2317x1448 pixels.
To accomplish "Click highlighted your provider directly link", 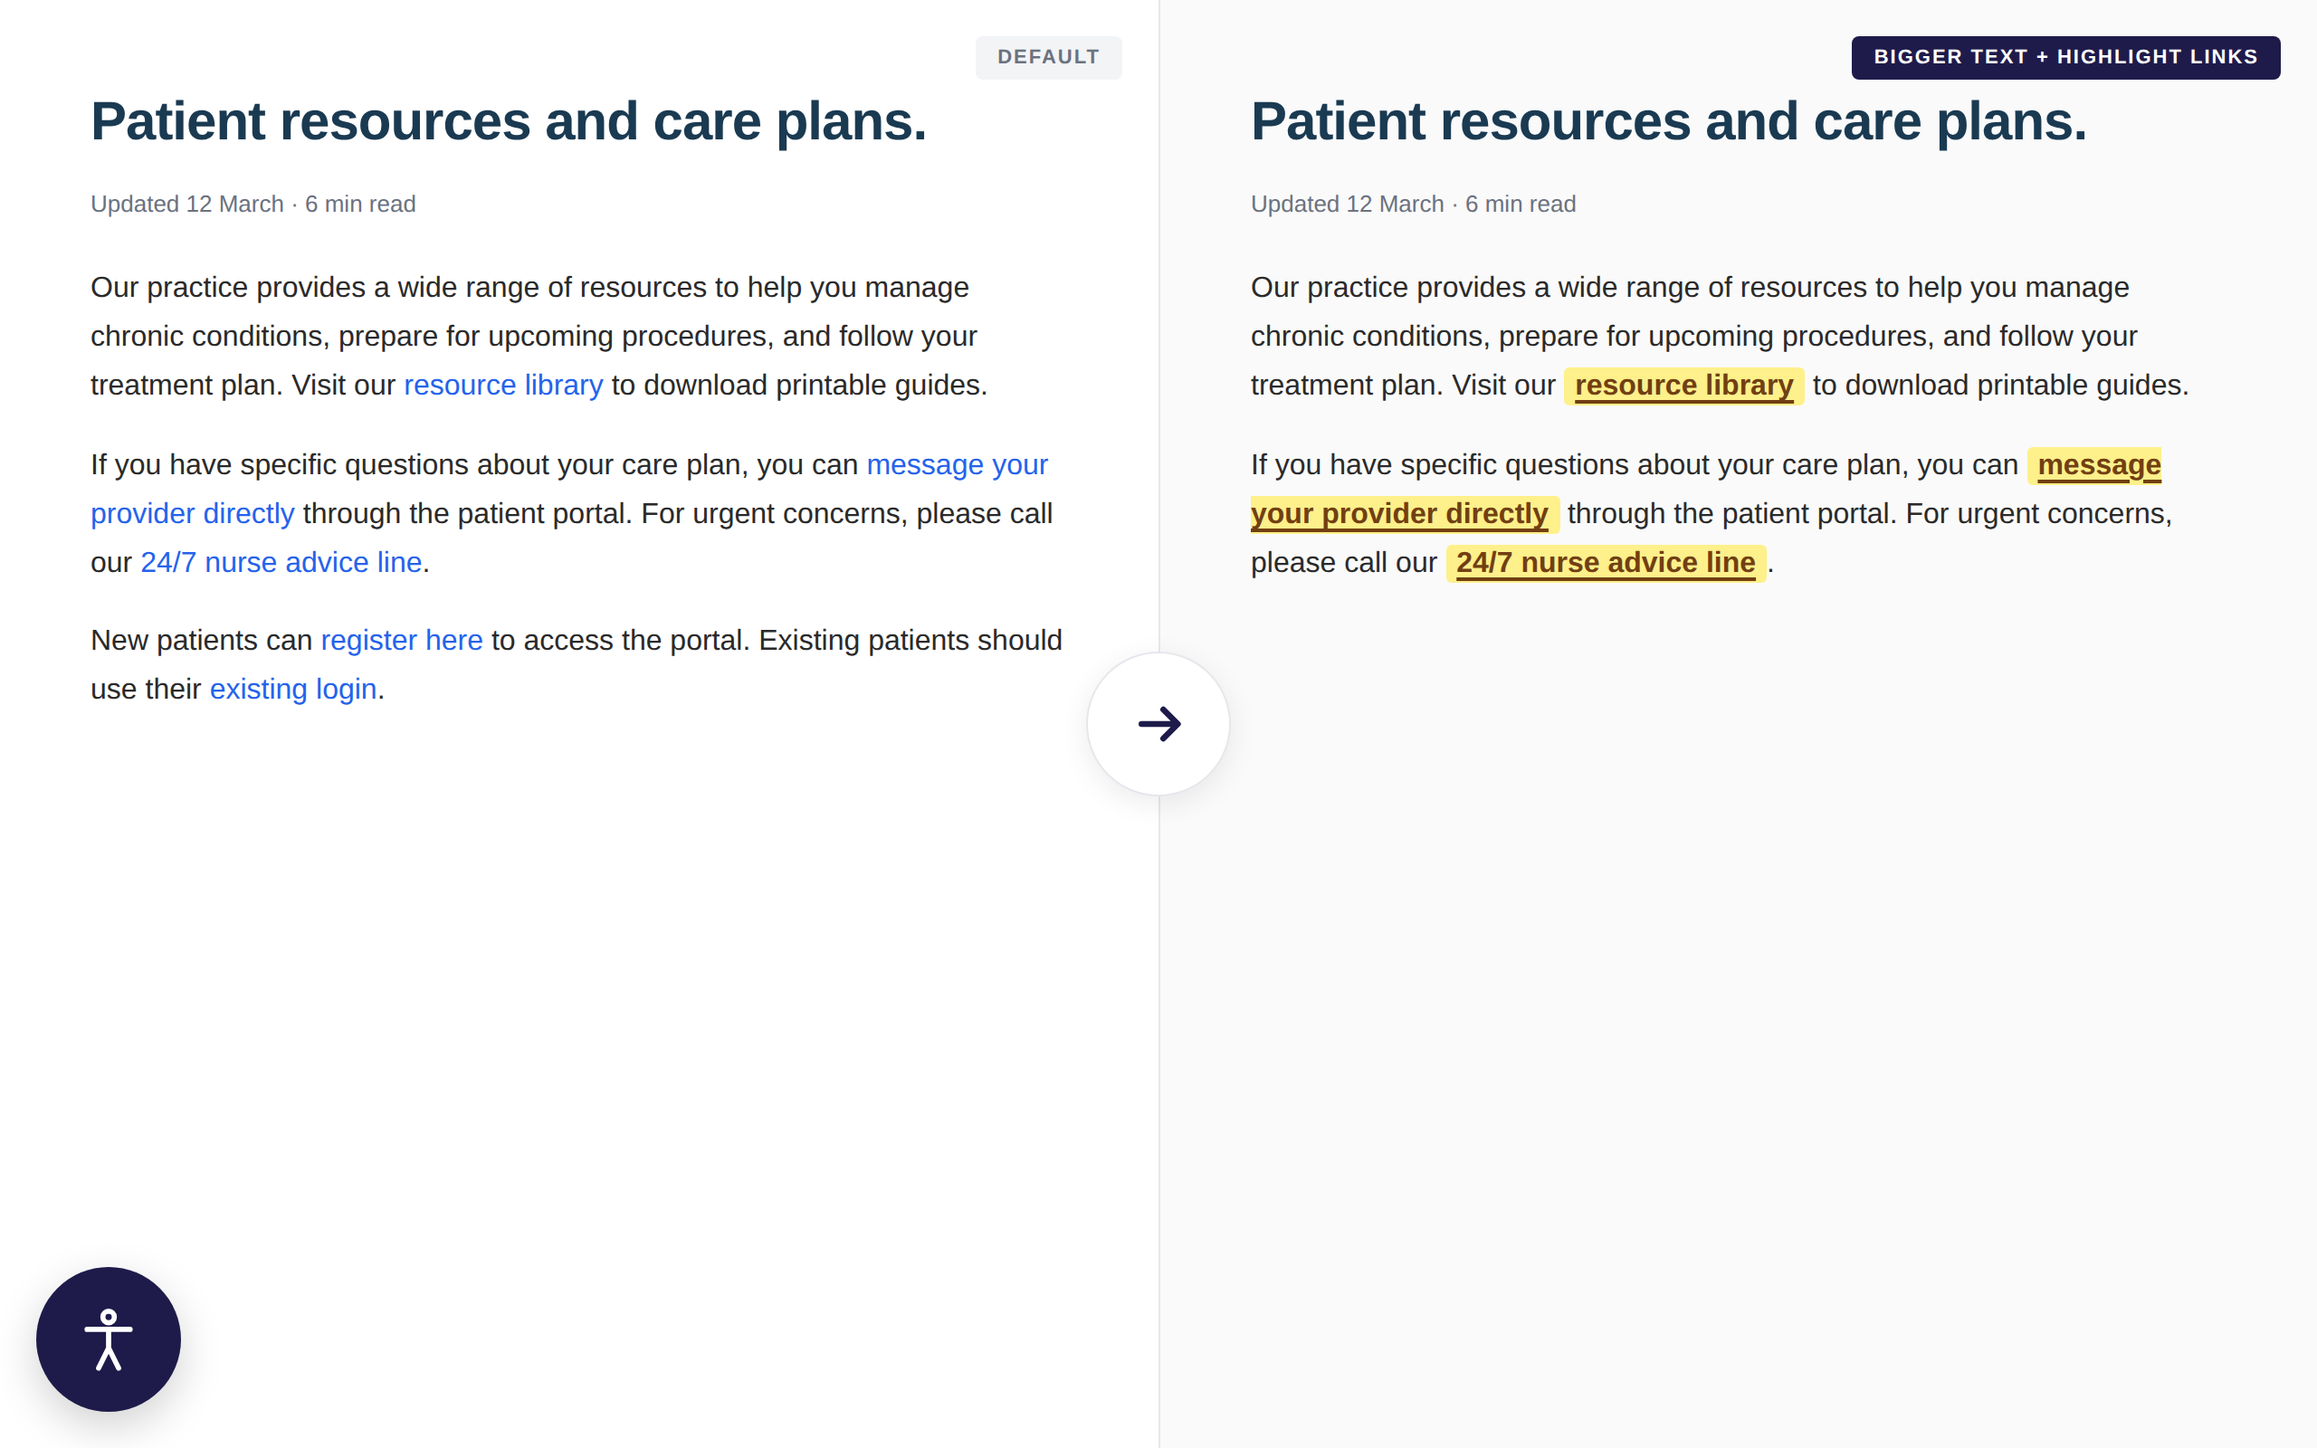I will point(1405,514).
